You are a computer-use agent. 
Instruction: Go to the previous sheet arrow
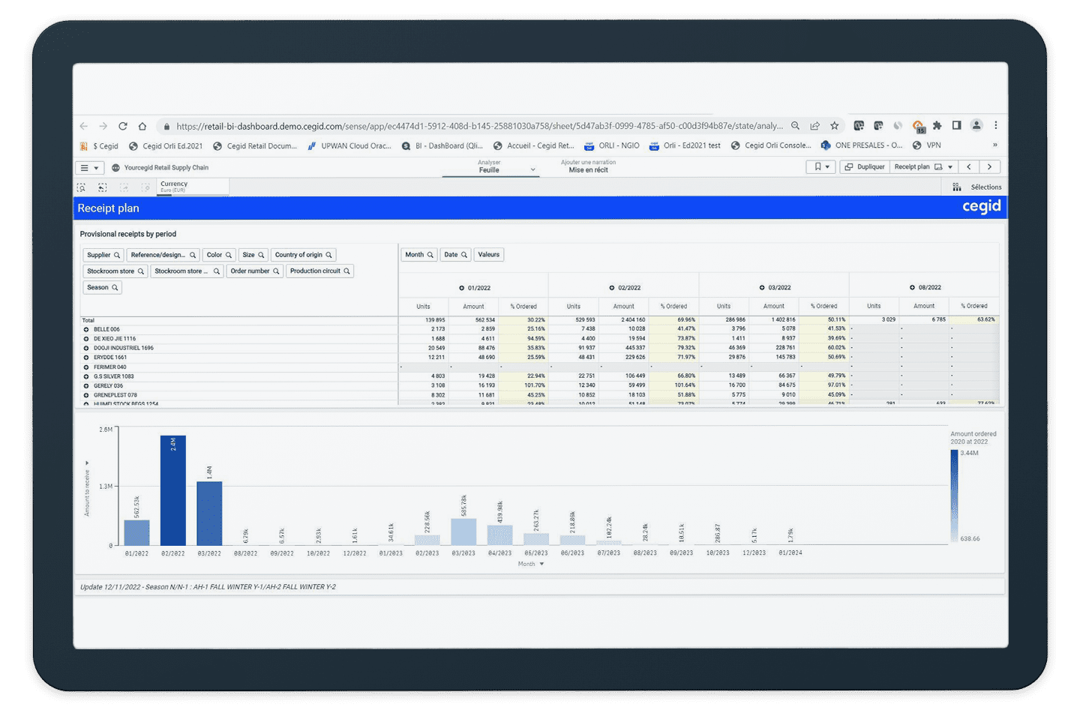point(969,167)
